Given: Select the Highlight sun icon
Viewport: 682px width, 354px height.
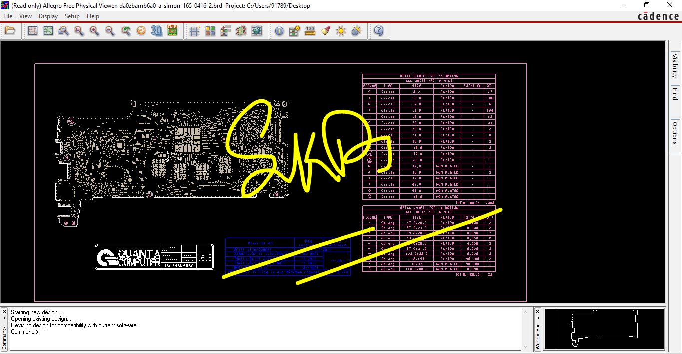Looking at the screenshot, I should point(341,31).
